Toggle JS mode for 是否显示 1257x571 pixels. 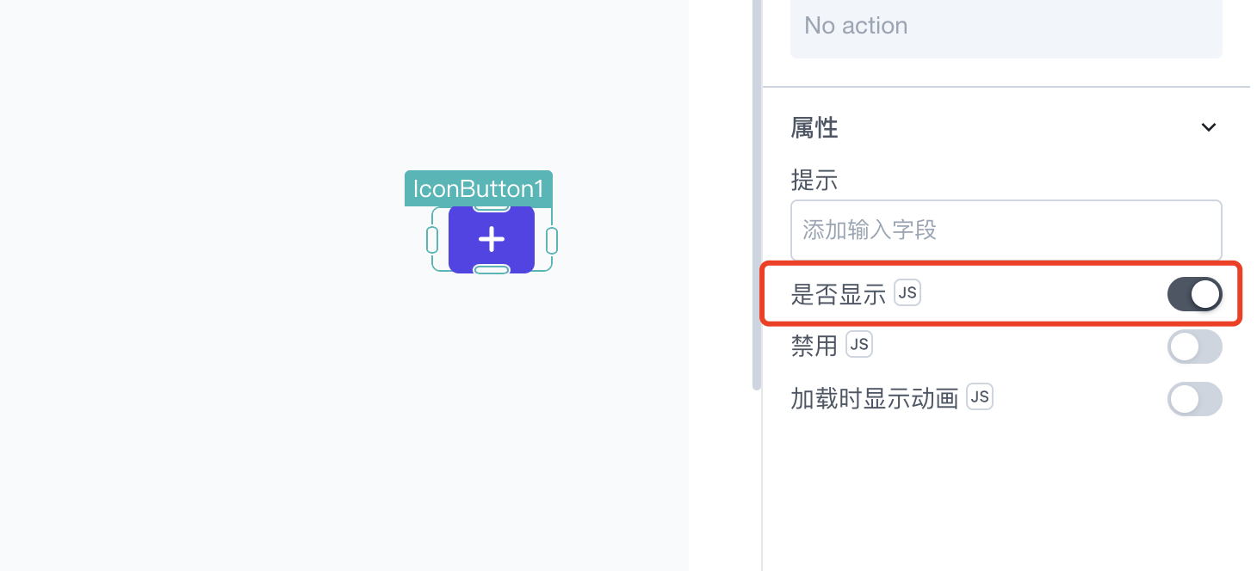(907, 293)
